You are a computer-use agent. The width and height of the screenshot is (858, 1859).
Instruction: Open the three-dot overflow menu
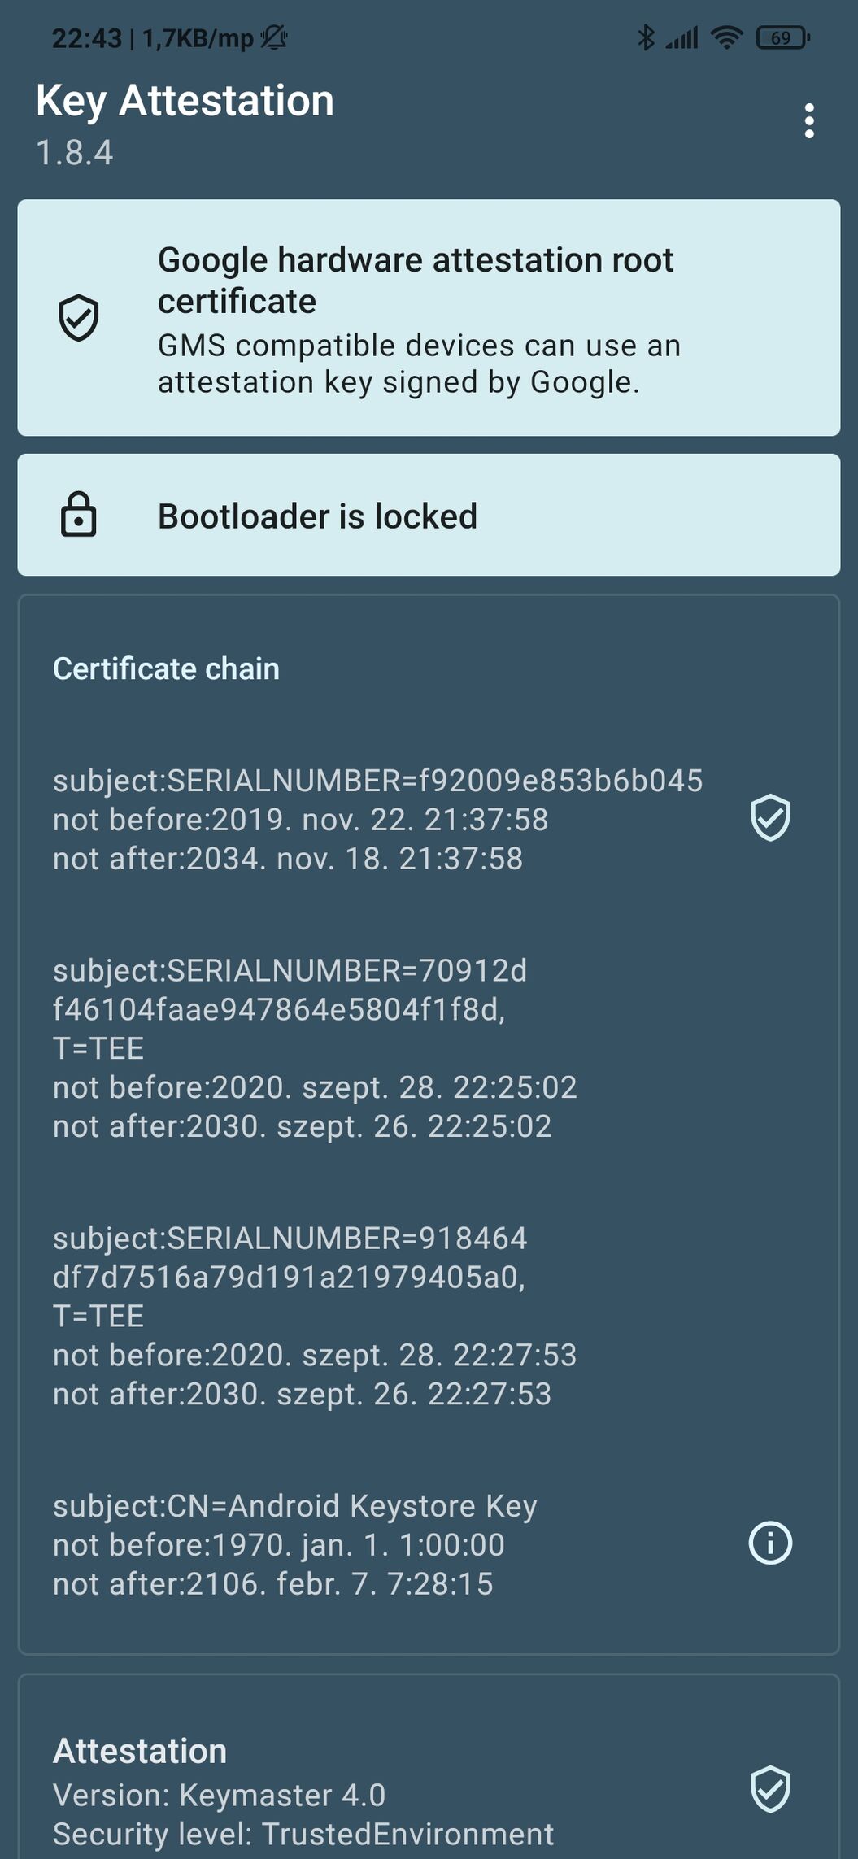click(x=808, y=121)
